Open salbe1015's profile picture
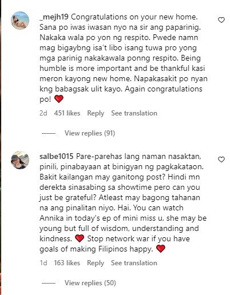The height and width of the screenshot is (295, 230). 20,160
